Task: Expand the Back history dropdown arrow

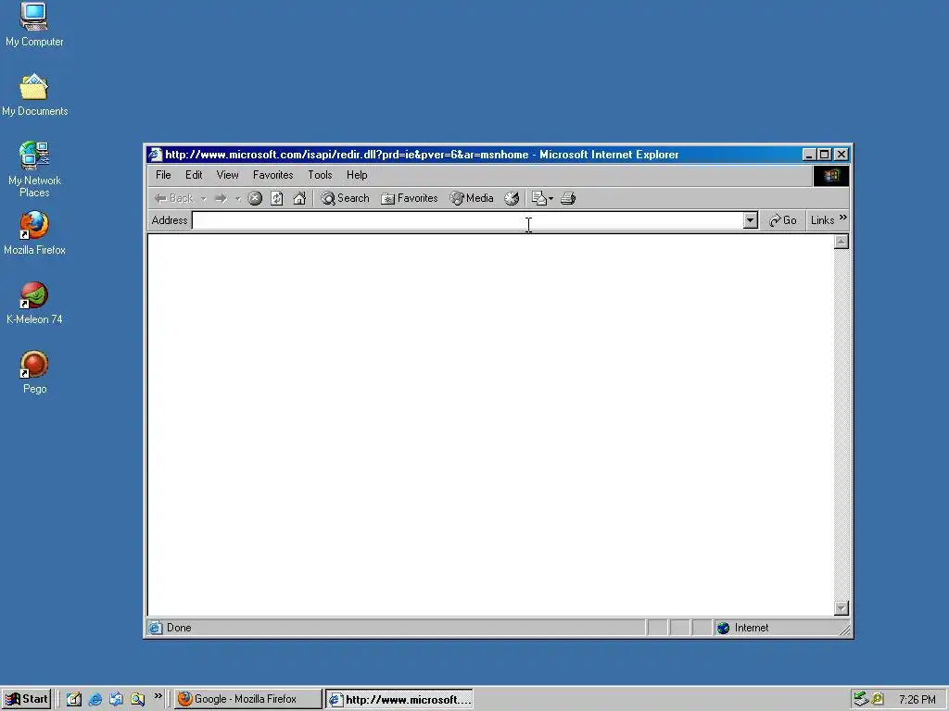Action: pos(203,198)
